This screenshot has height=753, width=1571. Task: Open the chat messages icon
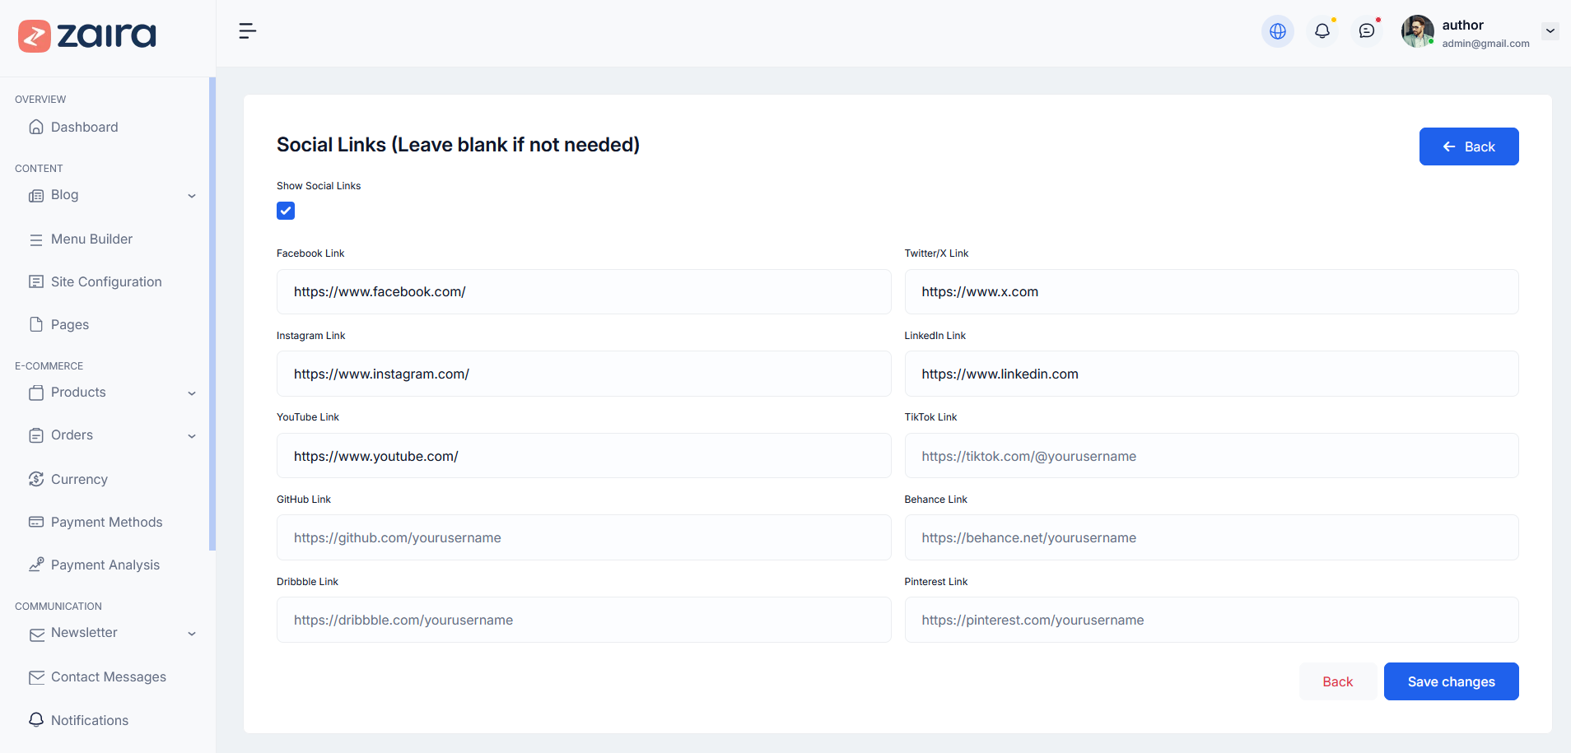[1366, 31]
